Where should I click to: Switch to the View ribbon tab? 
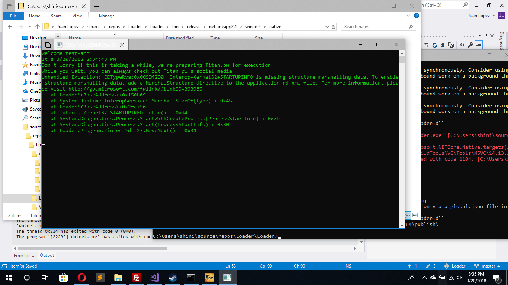pyautogui.click(x=77, y=16)
